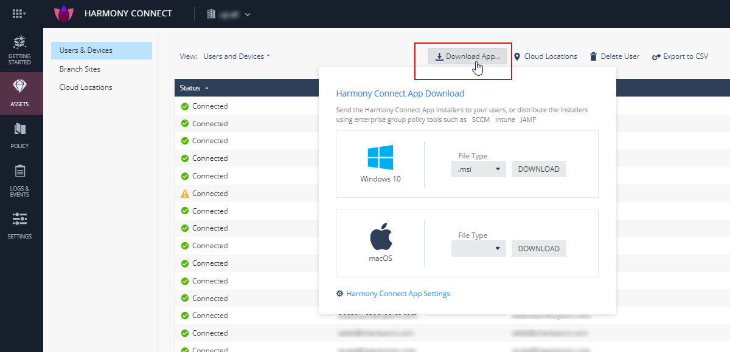
Task: Open the .msi File Type dropdown
Action: pyautogui.click(x=479, y=169)
